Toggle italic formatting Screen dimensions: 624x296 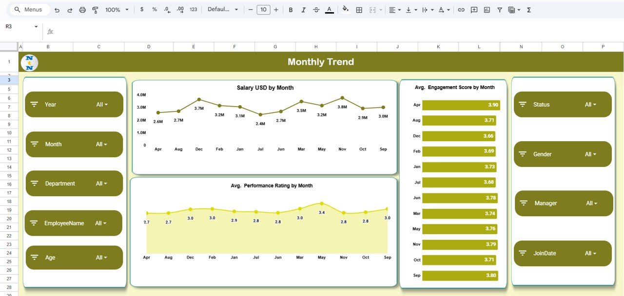(x=303, y=9)
